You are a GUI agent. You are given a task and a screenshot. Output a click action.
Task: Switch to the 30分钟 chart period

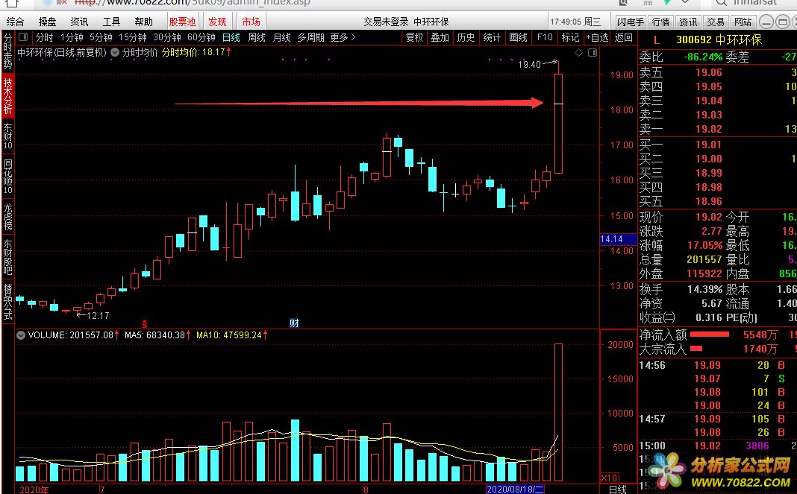[166, 37]
